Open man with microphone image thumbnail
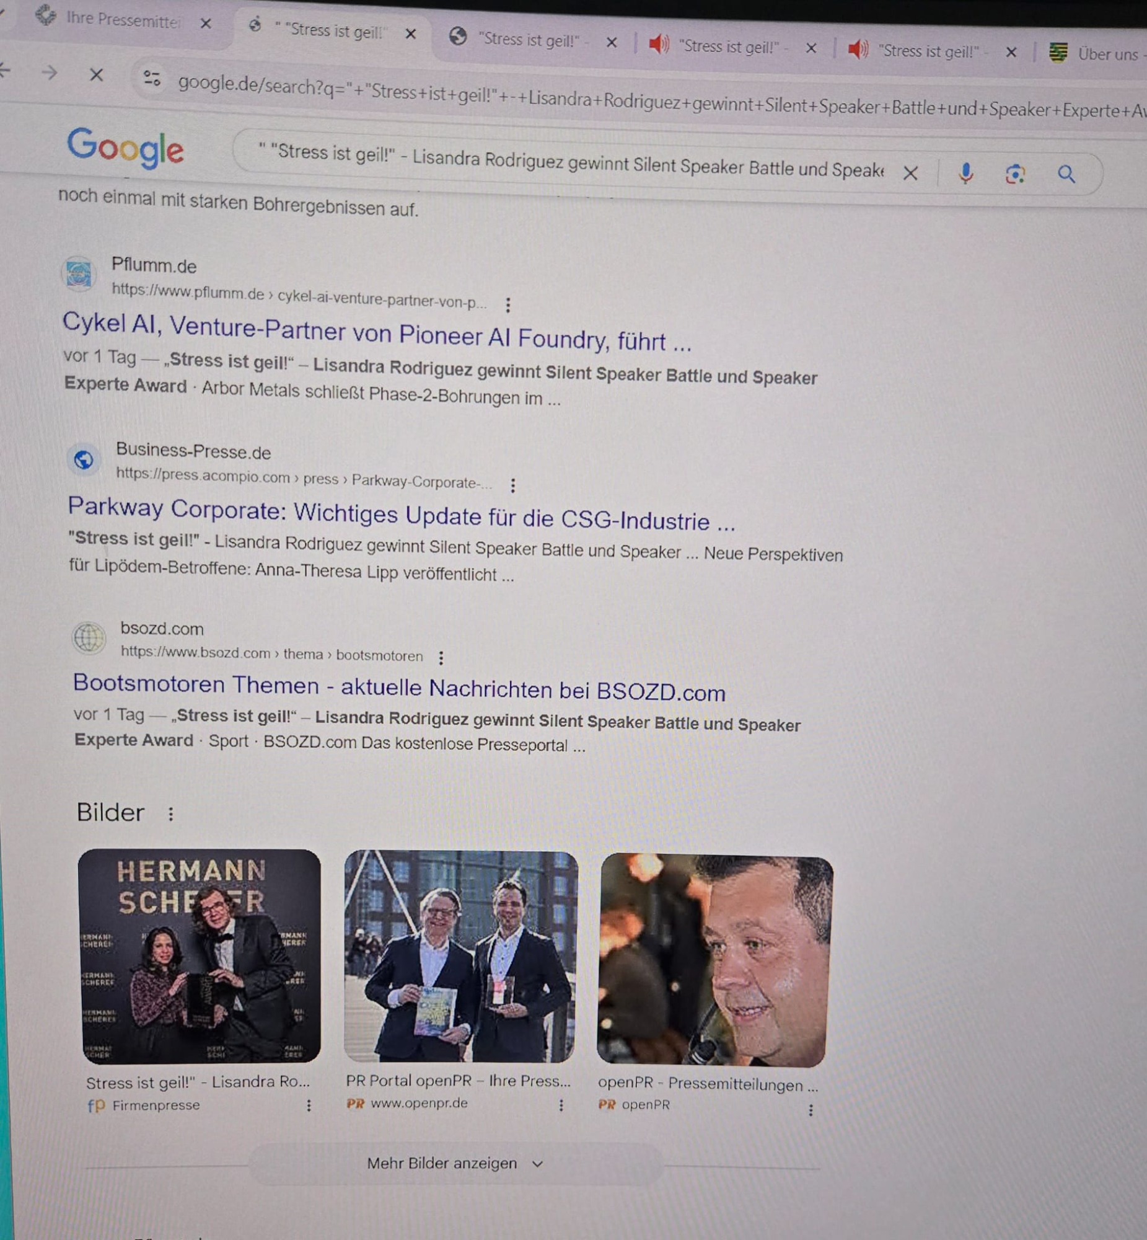This screenshot has width=1147, height=1240. tap(714, 960)
